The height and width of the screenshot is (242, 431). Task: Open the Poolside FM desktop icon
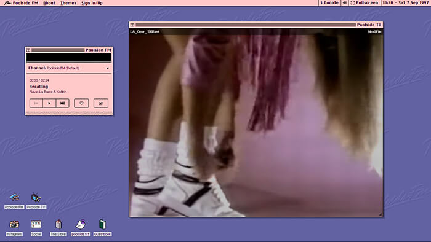pyautogui.click(x=14, y=201)
